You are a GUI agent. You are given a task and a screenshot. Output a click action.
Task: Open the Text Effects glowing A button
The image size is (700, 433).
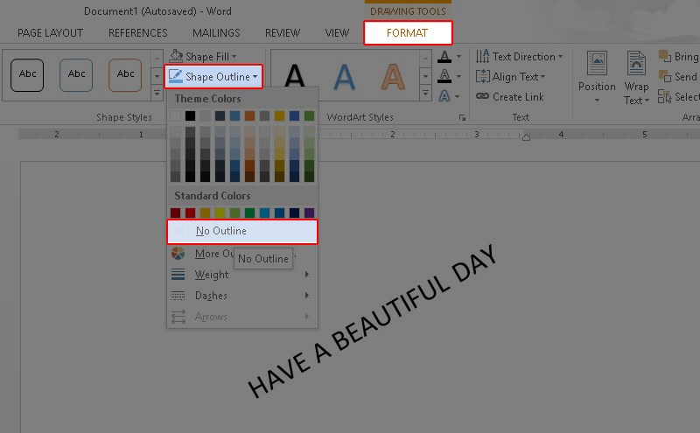pos(446,96)
